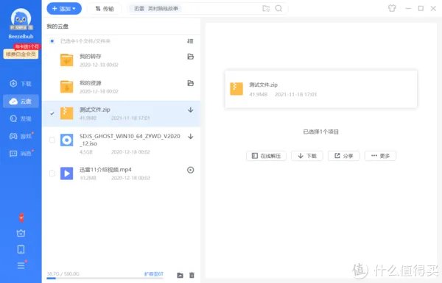Click download arrow on SDJS_GHOST iso row
Viewport: 442px width, 283px height.
point(191,137)
